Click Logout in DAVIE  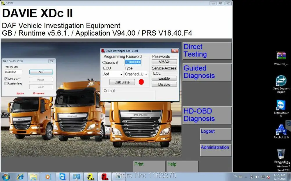(216, 134)
